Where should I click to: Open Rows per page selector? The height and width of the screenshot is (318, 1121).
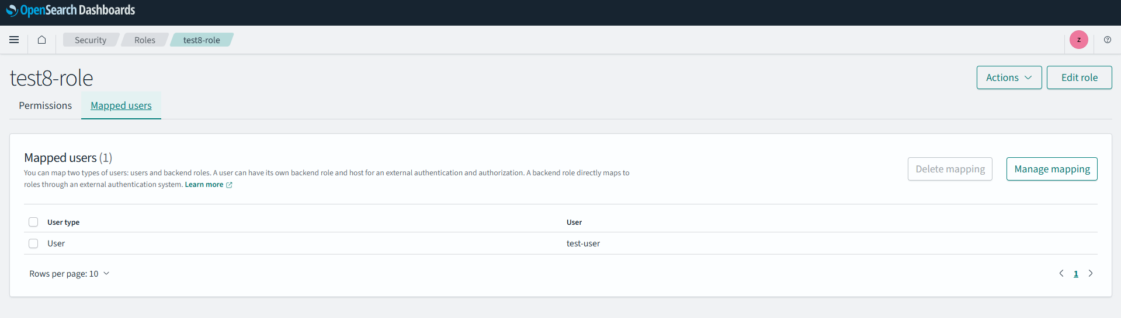[70, 274]
